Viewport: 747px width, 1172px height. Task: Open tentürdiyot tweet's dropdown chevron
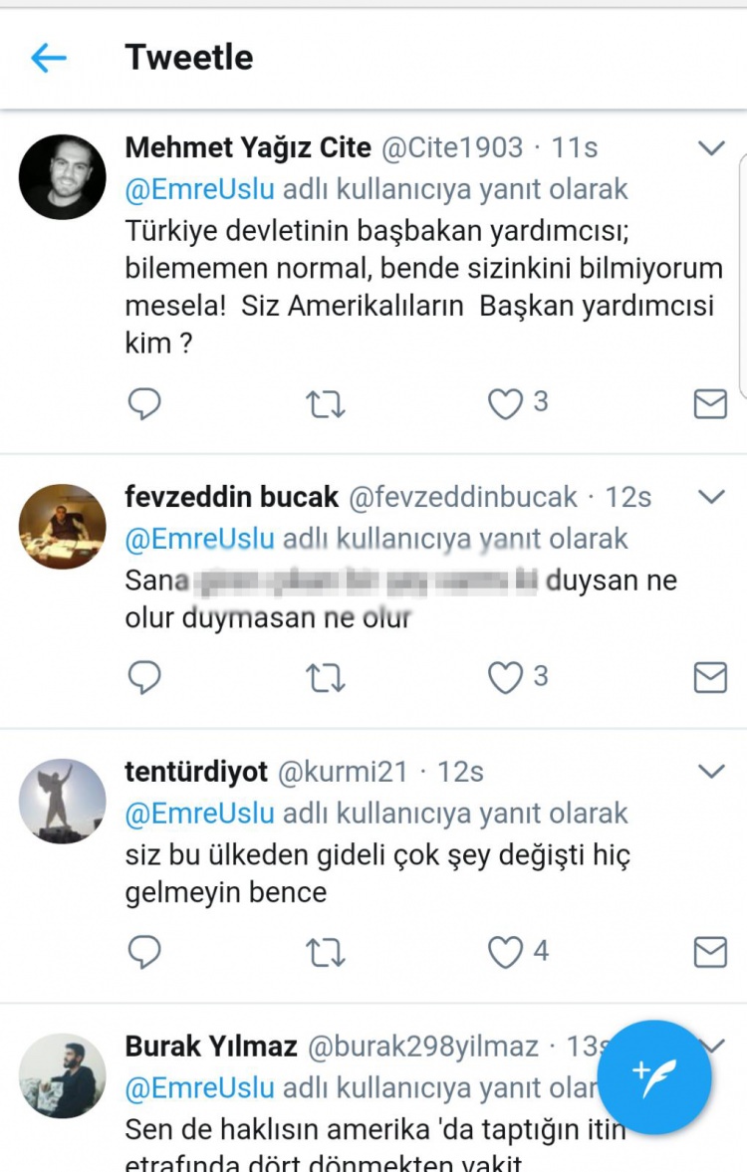[x=711, y=771]
